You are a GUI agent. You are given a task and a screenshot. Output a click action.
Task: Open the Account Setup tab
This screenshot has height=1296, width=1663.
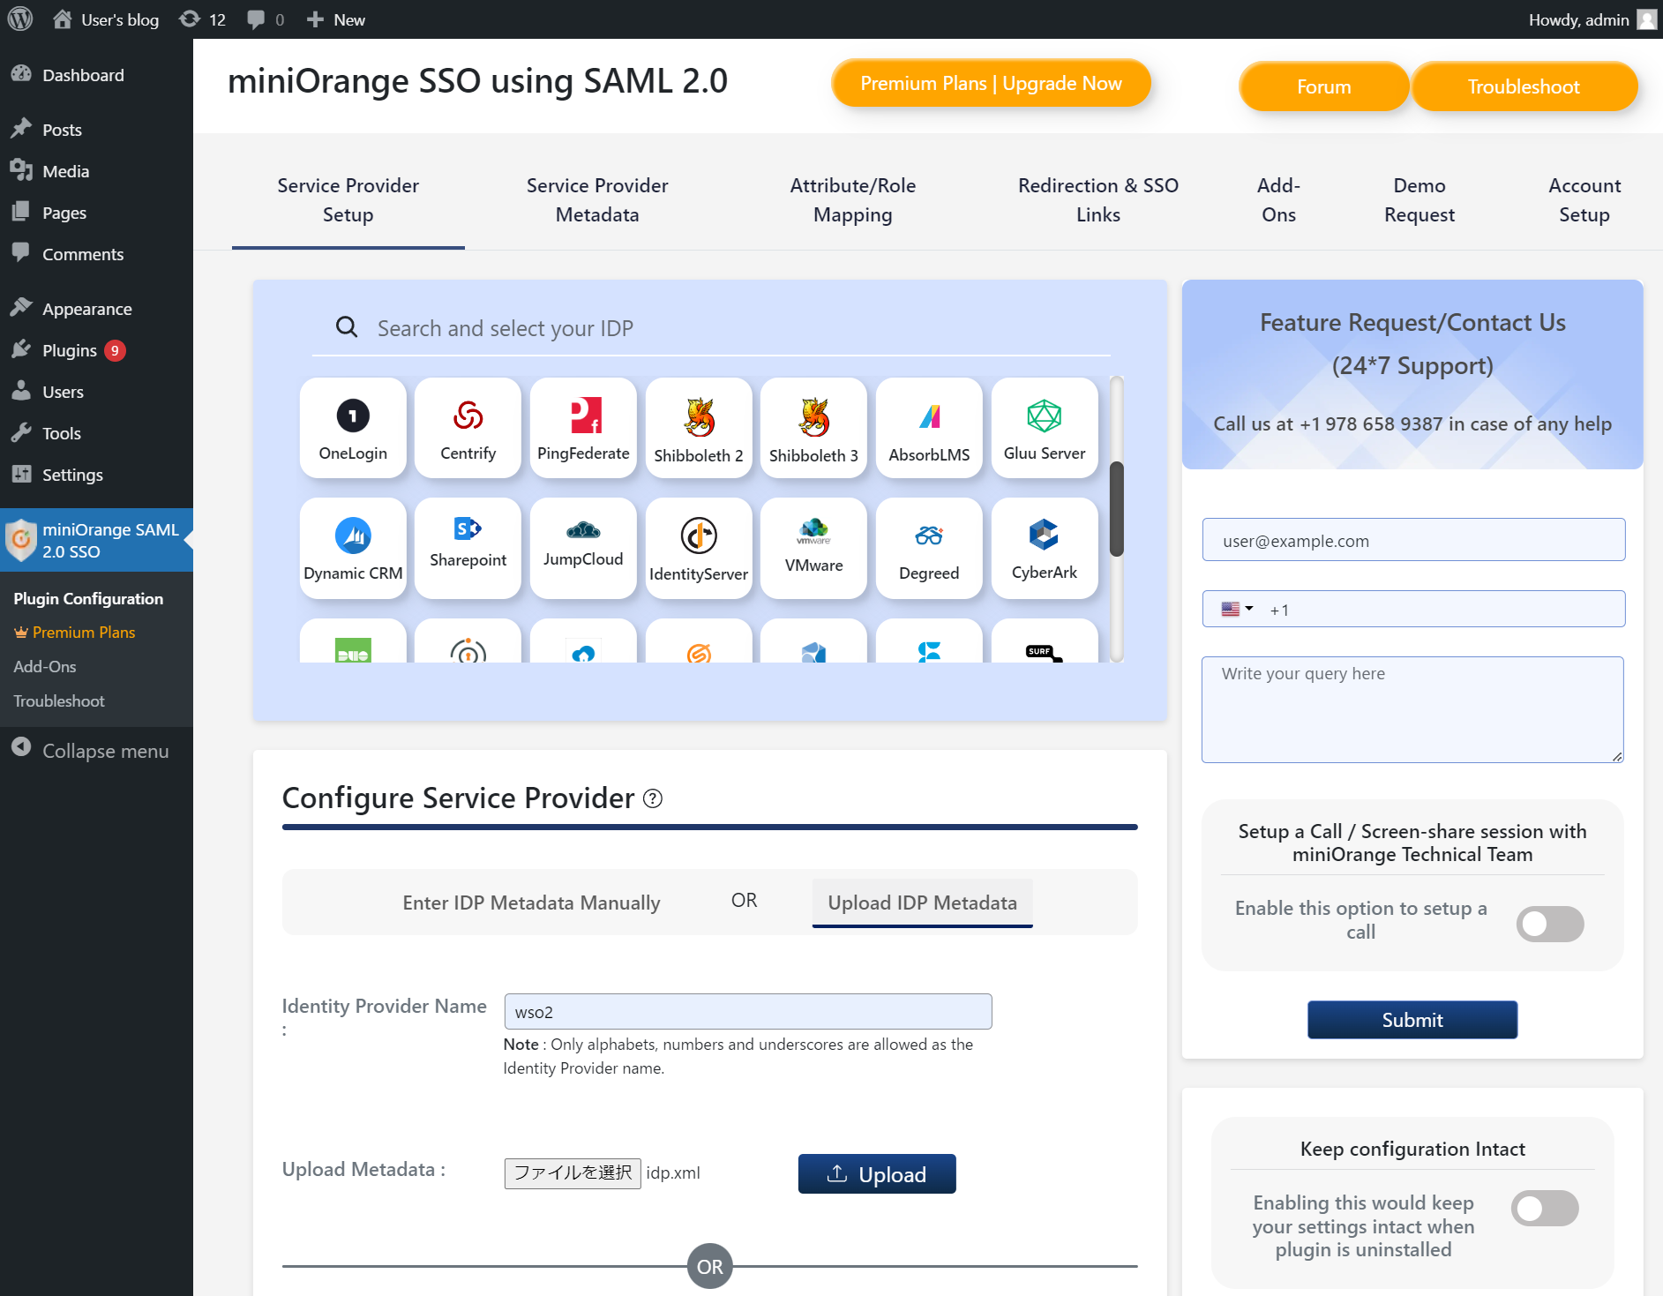click(x=1584, y=200)
